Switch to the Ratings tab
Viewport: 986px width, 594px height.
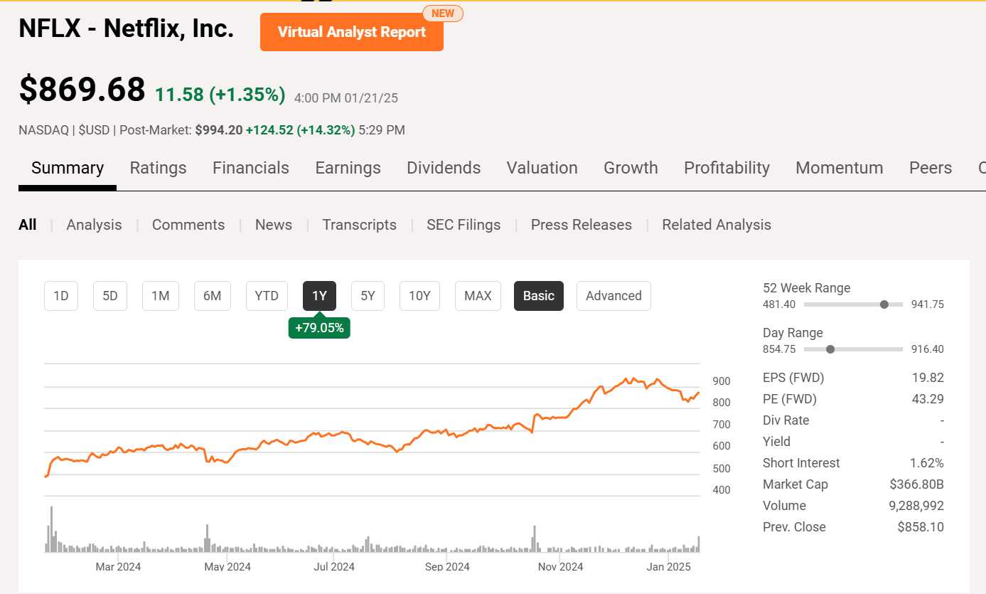point(158,168)
